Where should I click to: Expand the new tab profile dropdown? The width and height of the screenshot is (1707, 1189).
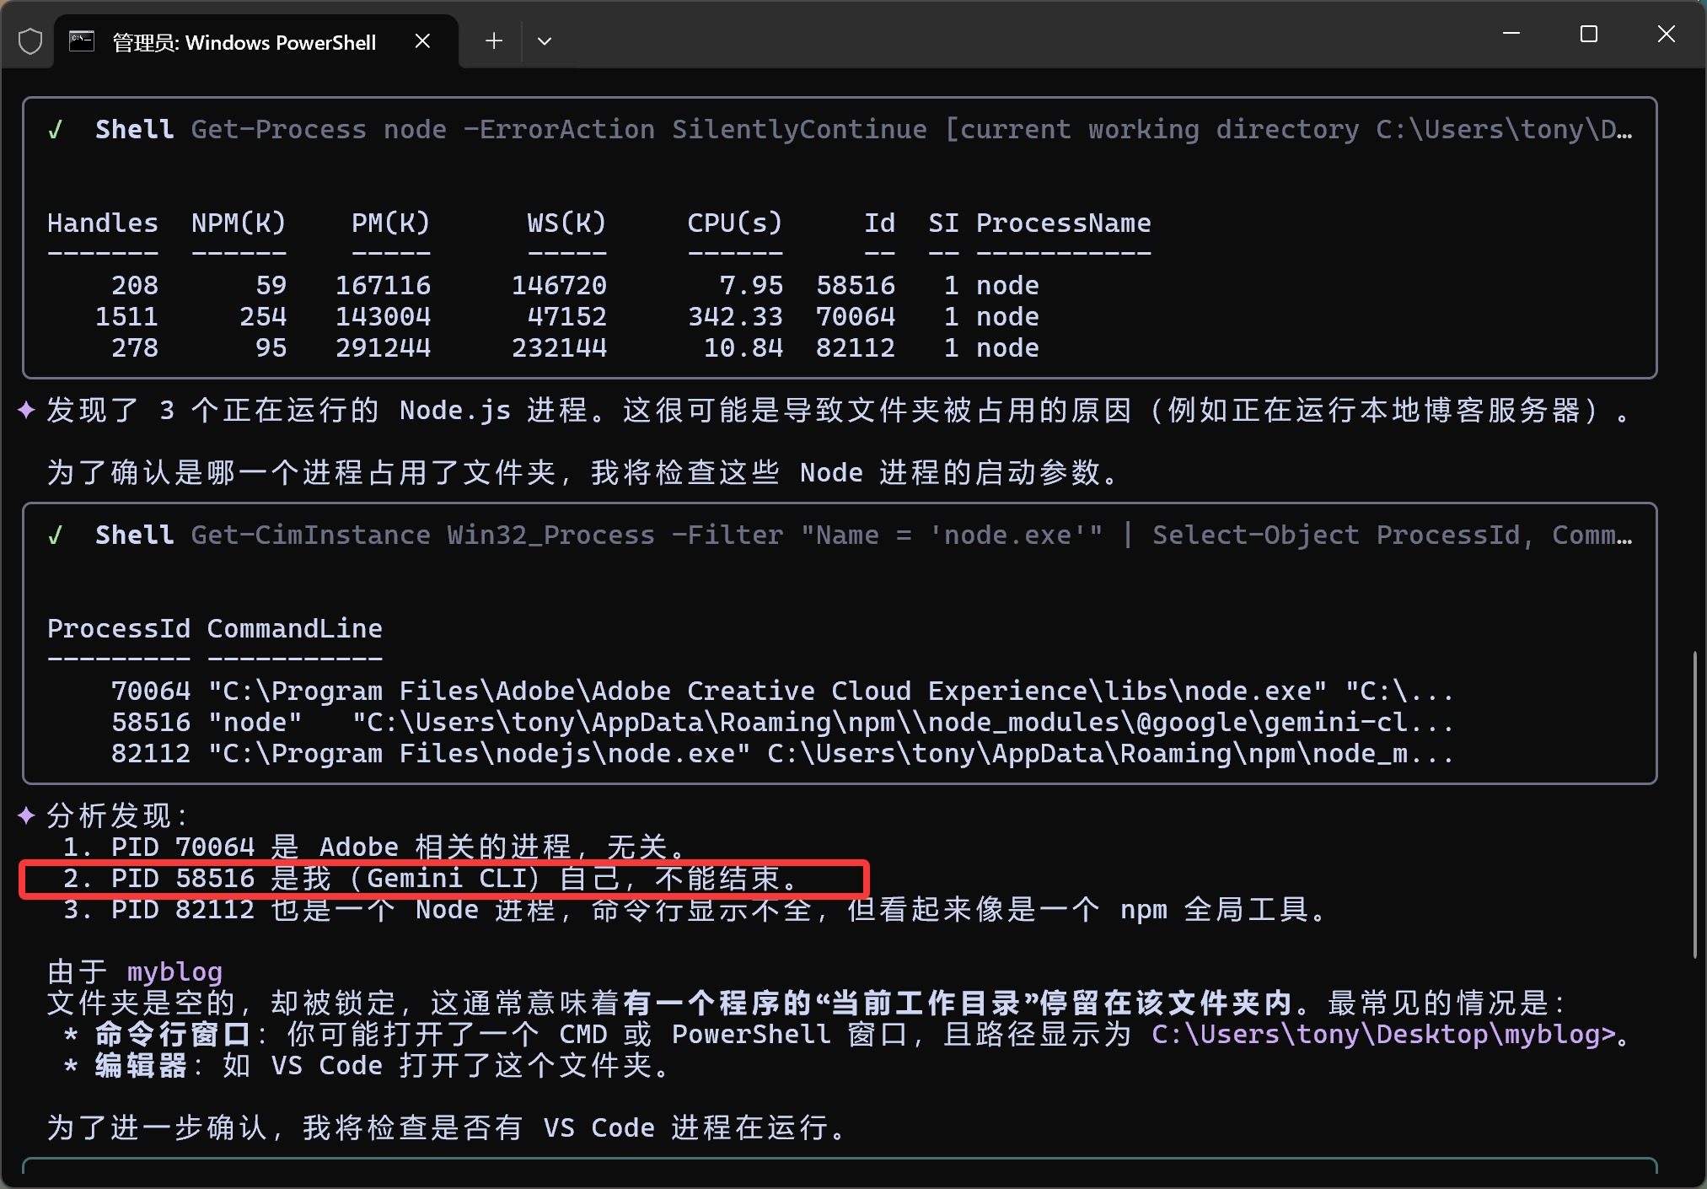click(x=545, y=41)
